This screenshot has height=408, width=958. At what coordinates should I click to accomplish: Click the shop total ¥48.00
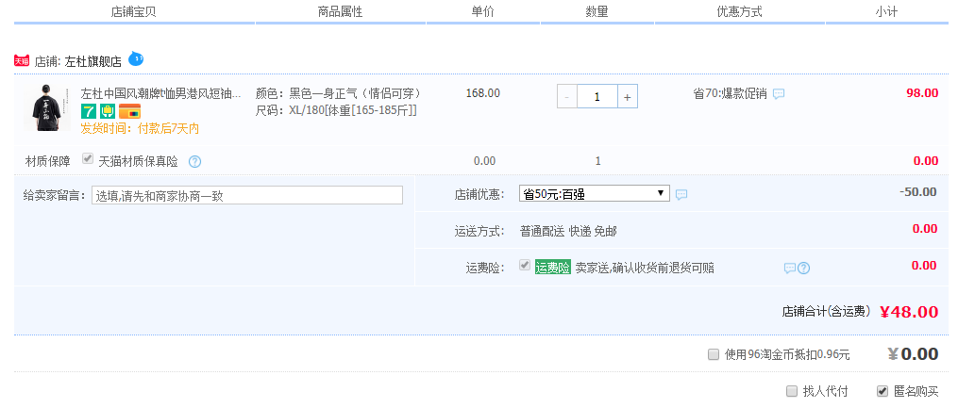coord(909,312)
